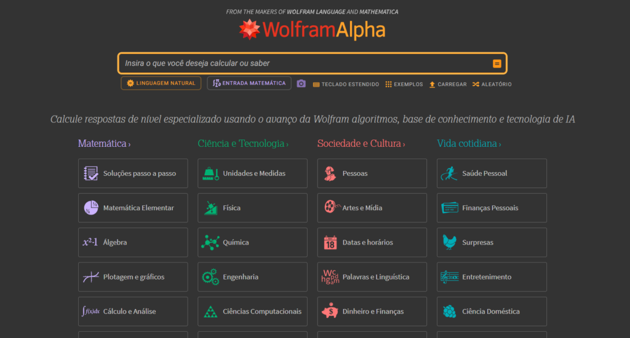Open the Matemática Elementar topic
This screenshot has height=338, width=630.
pos(133,208)
